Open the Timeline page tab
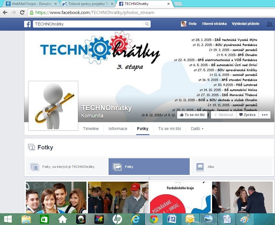The width and height of the screenshot is (275, 225). pos(91,129)
